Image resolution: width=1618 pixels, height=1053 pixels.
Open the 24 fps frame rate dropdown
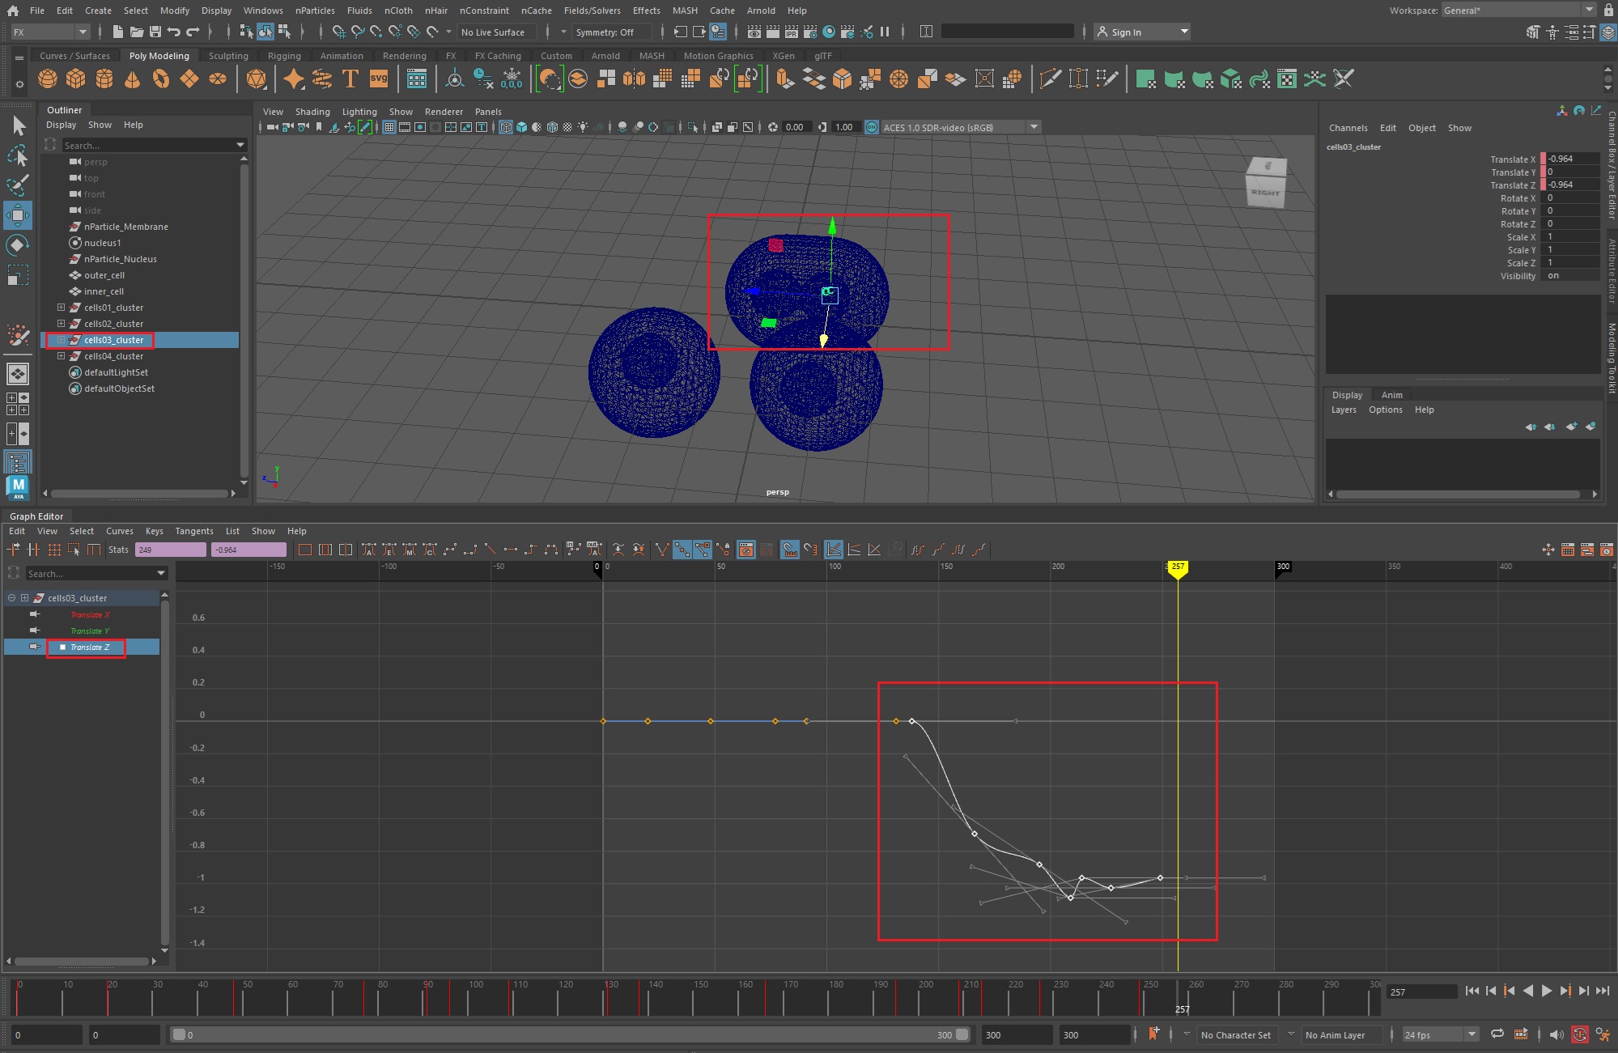[1471, 1034]
